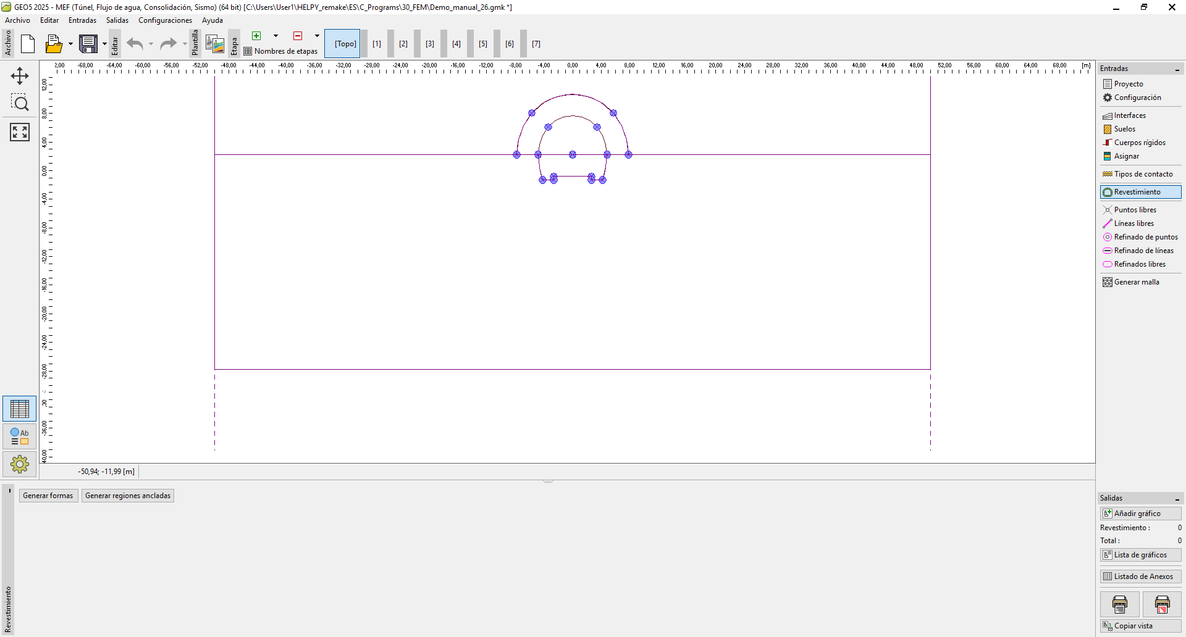Switch to stage tab [3]
Viewport: 1186px width, 637px height.
(x=430, y=44)
